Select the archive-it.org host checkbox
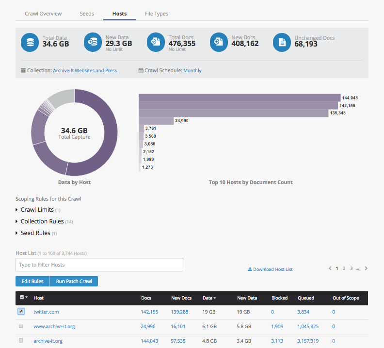Viewport: 384px width, 348px height. pyautogui.click(x=21, y=341)
